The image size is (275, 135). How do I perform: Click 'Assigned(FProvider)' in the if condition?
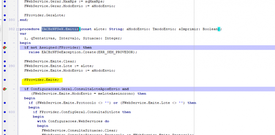pyautogui.click(x=60, y=48)
